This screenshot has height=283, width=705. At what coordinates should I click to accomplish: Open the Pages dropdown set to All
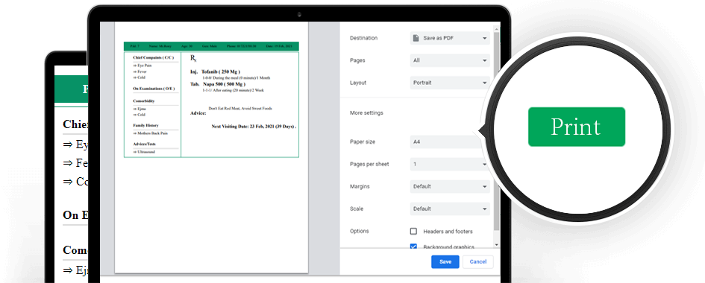coord(450,60)
